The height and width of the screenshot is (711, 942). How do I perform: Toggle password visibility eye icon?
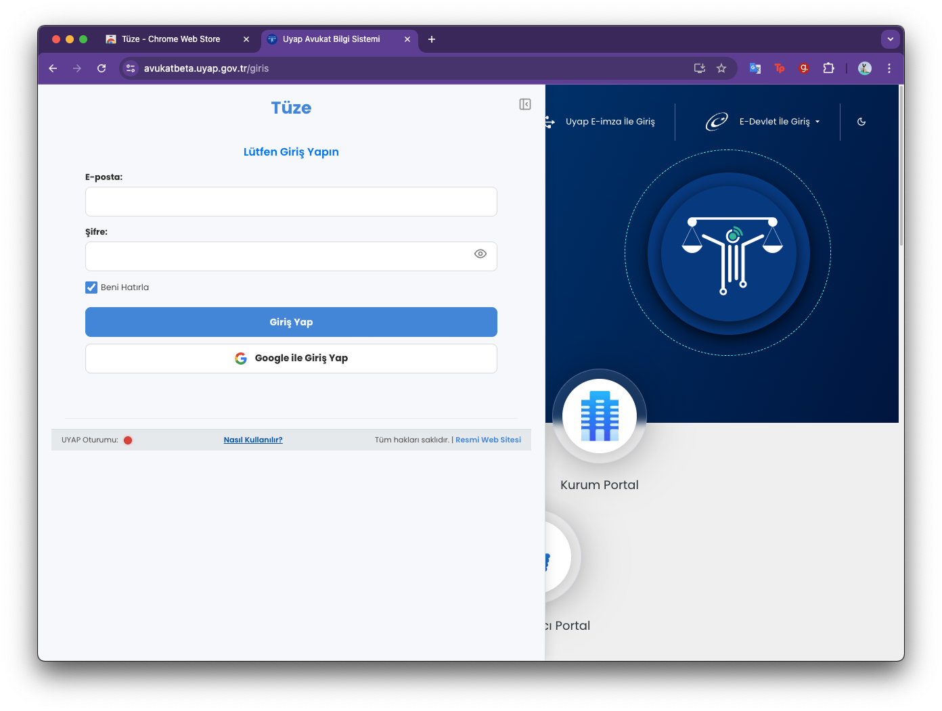[x=480, y=254]
